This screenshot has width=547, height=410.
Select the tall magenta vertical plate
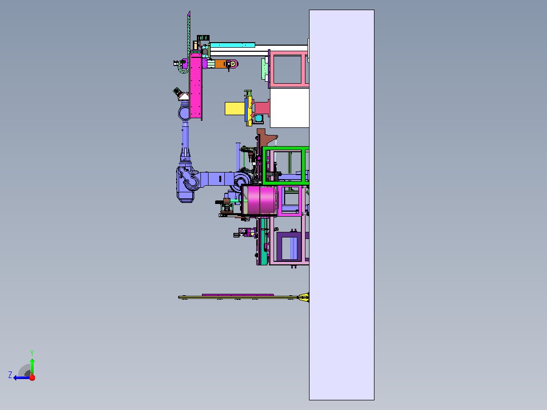click(x=196, y=85)
